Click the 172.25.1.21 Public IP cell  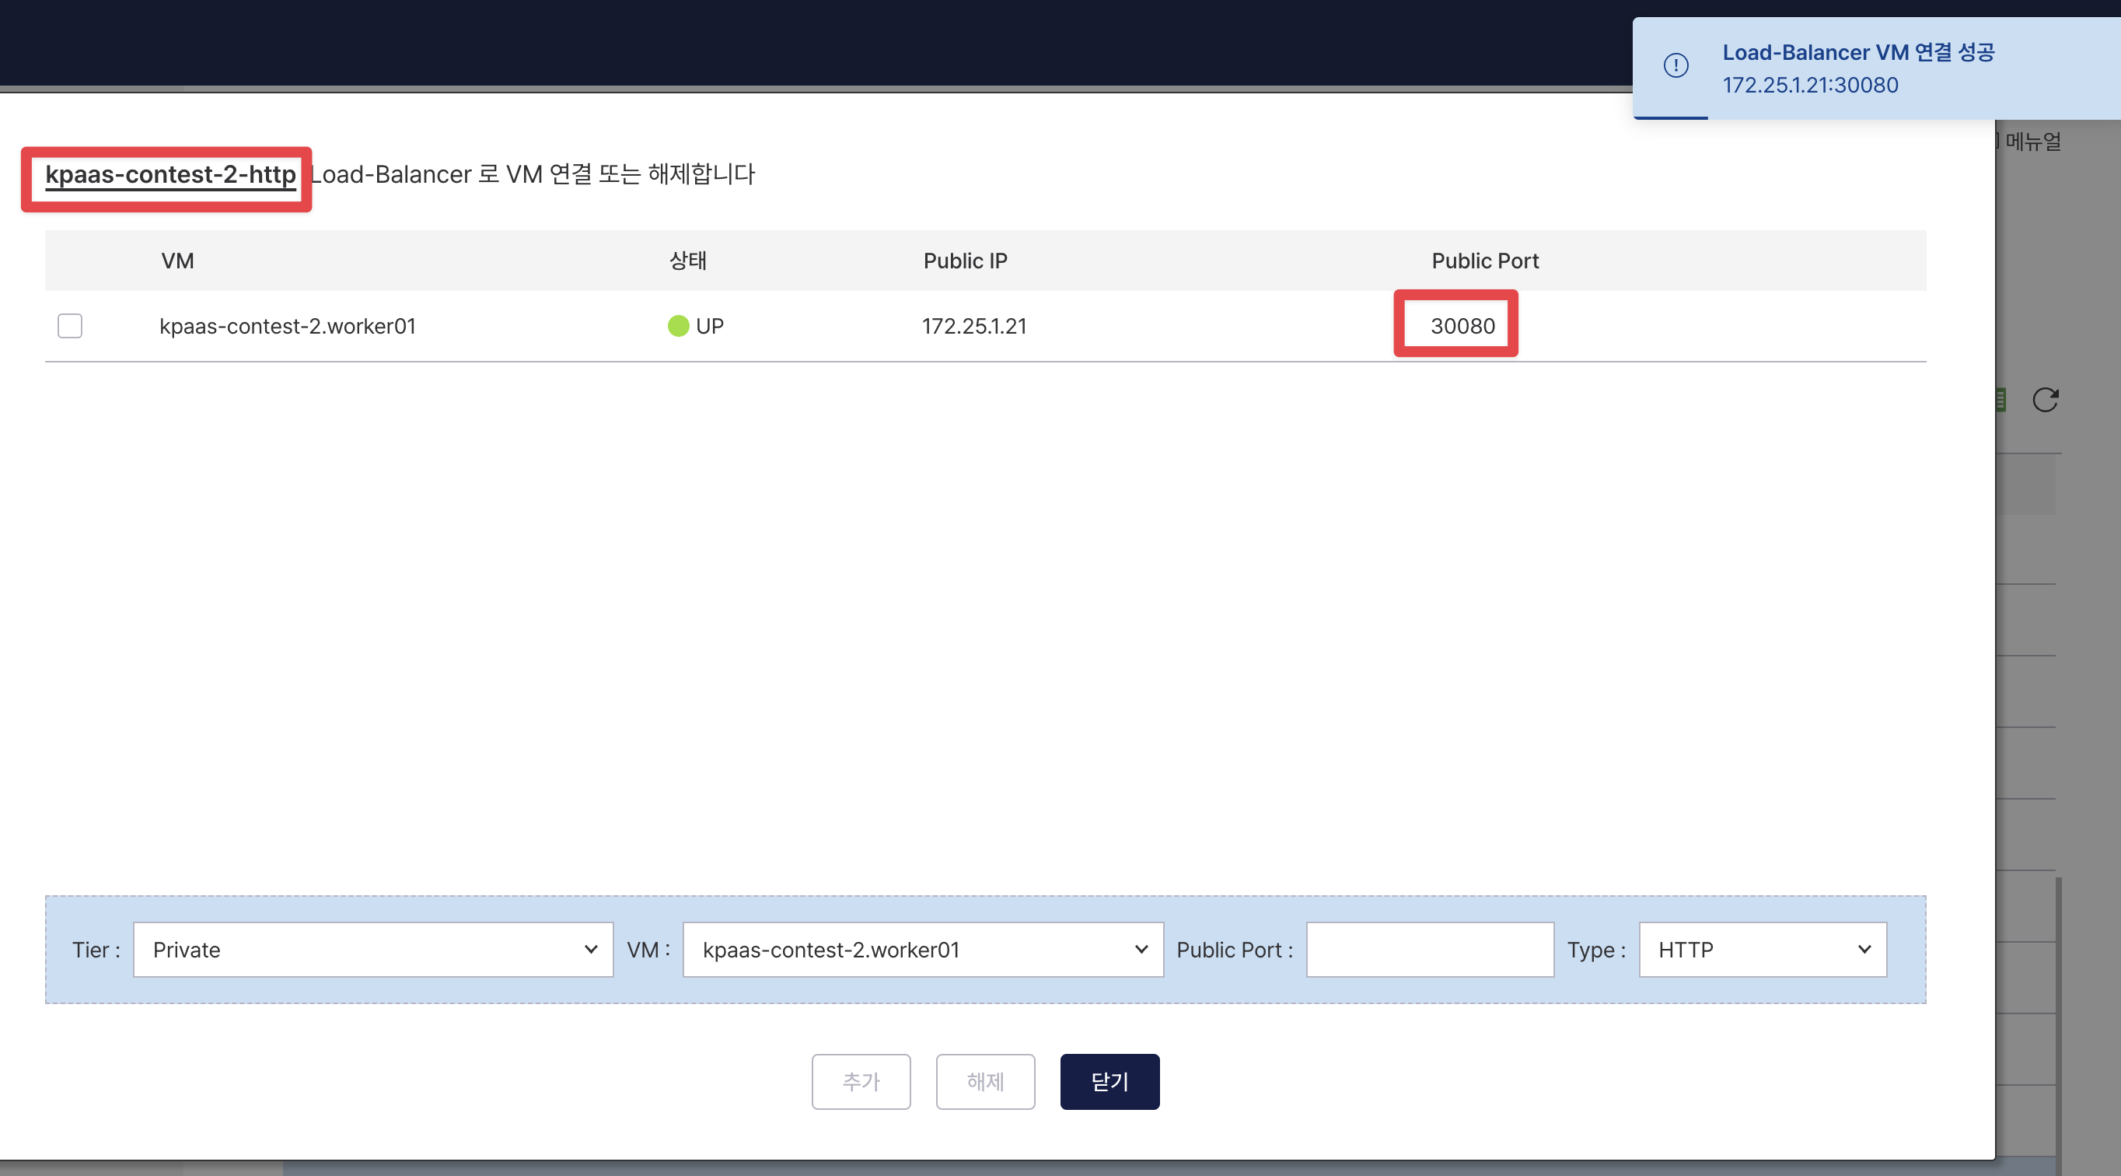pos(974,326)
